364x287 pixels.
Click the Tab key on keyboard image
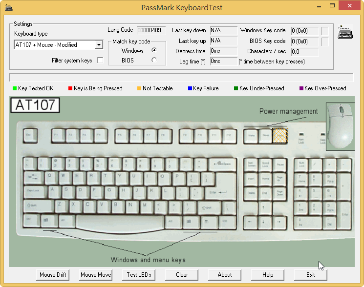point(33,178)
